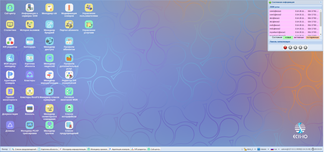Open the Консоль application
Screen dimensions: 324x152
[x=30, y=108]
